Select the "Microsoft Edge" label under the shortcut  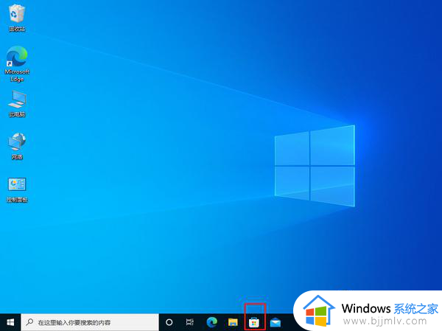coord(16,75)
